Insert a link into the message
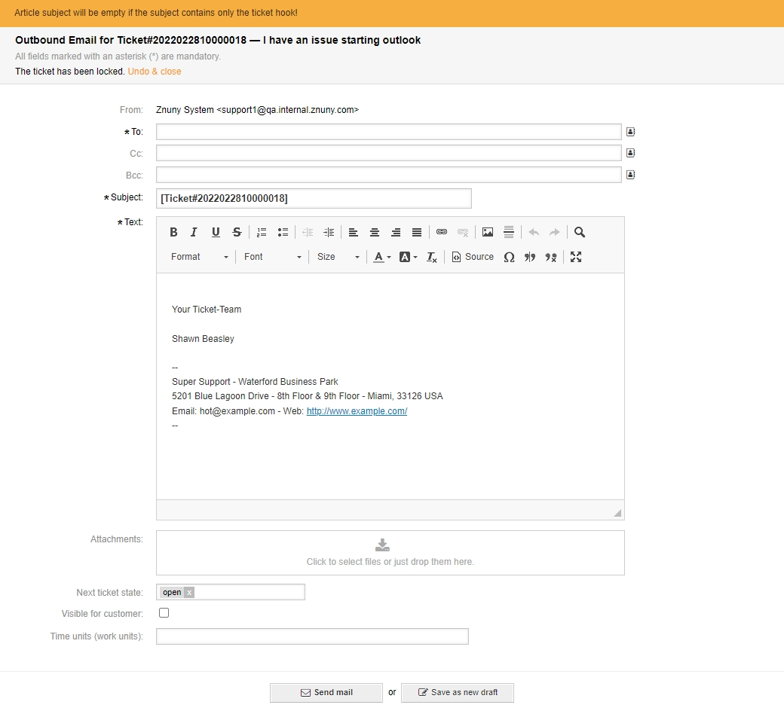The image size is (784, 711). [442, 232]
